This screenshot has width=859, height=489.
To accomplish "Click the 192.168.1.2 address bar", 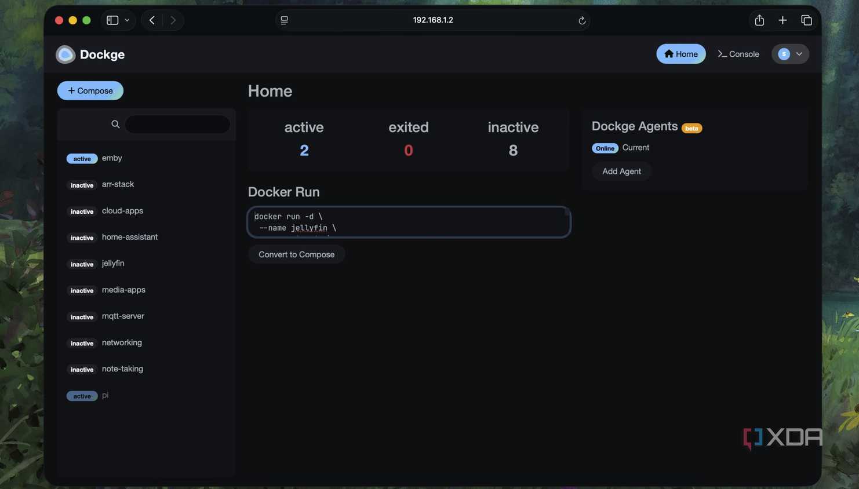I will tap(433, 20).
